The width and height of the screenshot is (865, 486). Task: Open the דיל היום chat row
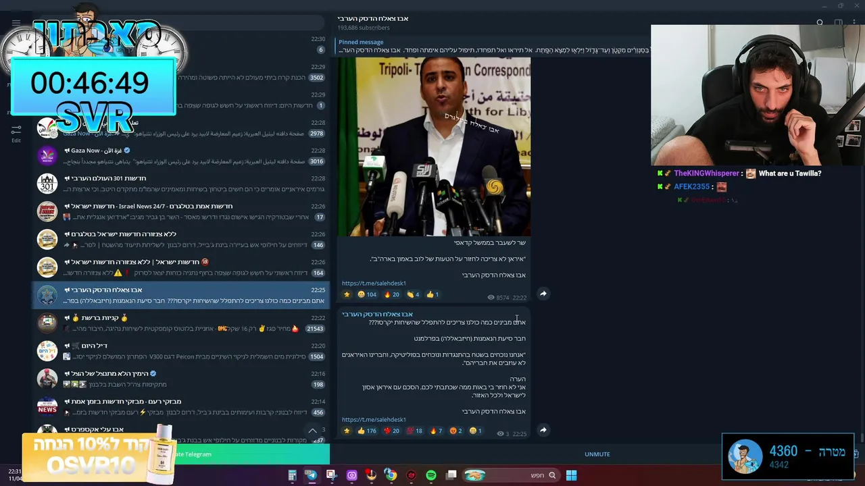[x=181, y=351]
